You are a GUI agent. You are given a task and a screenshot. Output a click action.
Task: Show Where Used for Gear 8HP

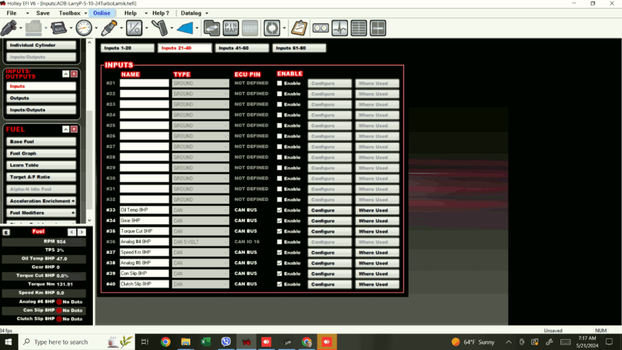coord(377,221)
